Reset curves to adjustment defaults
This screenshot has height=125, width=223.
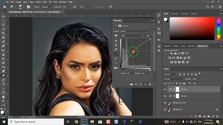click(140, 84)
